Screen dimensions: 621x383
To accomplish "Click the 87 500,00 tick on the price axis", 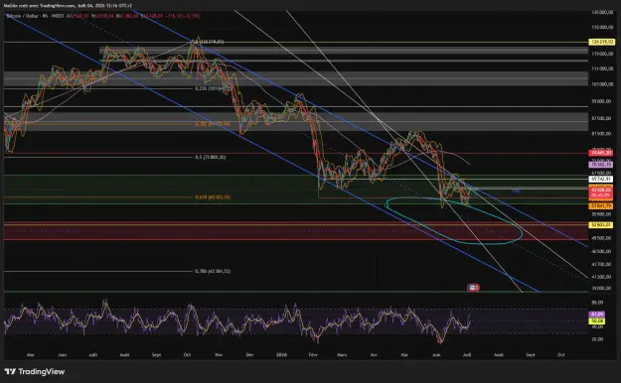I will pos(602,118).
